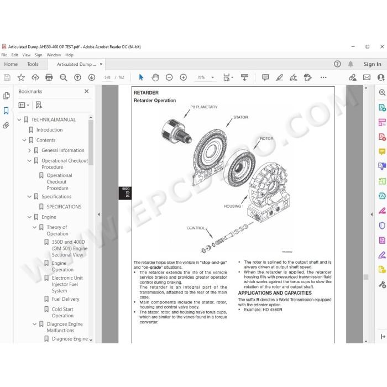Open the Protect shield tool
387x387 pixels.
click(382, 226)
